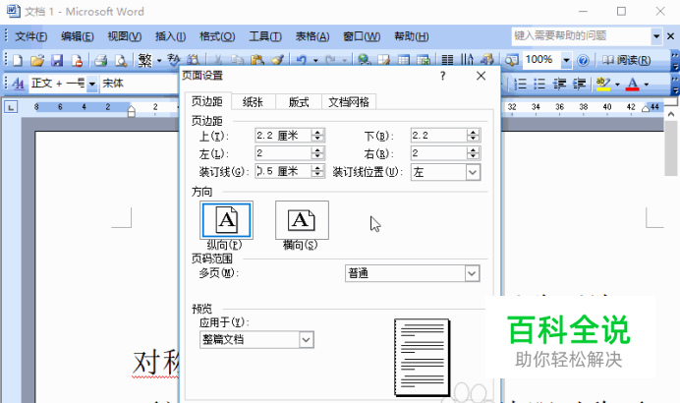Click the Insert Table icon

pyautogui.click(x=404, y=60)
